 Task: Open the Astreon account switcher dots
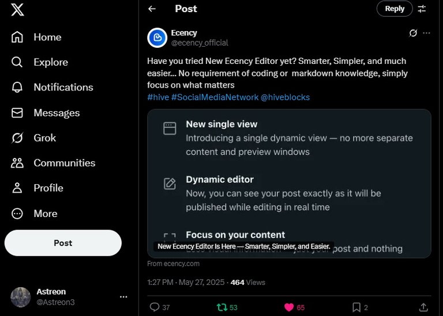click(123, 297)
